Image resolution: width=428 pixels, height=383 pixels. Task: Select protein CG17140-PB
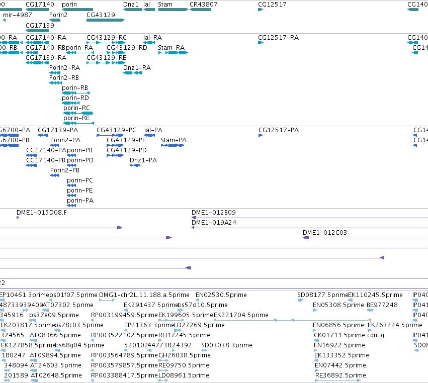pyautogui.click(x=31, y=165)
